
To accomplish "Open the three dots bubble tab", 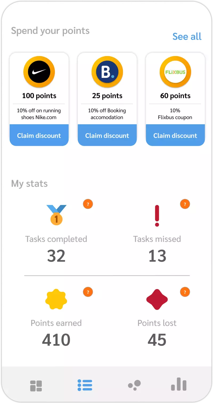I will click(134, 385).
